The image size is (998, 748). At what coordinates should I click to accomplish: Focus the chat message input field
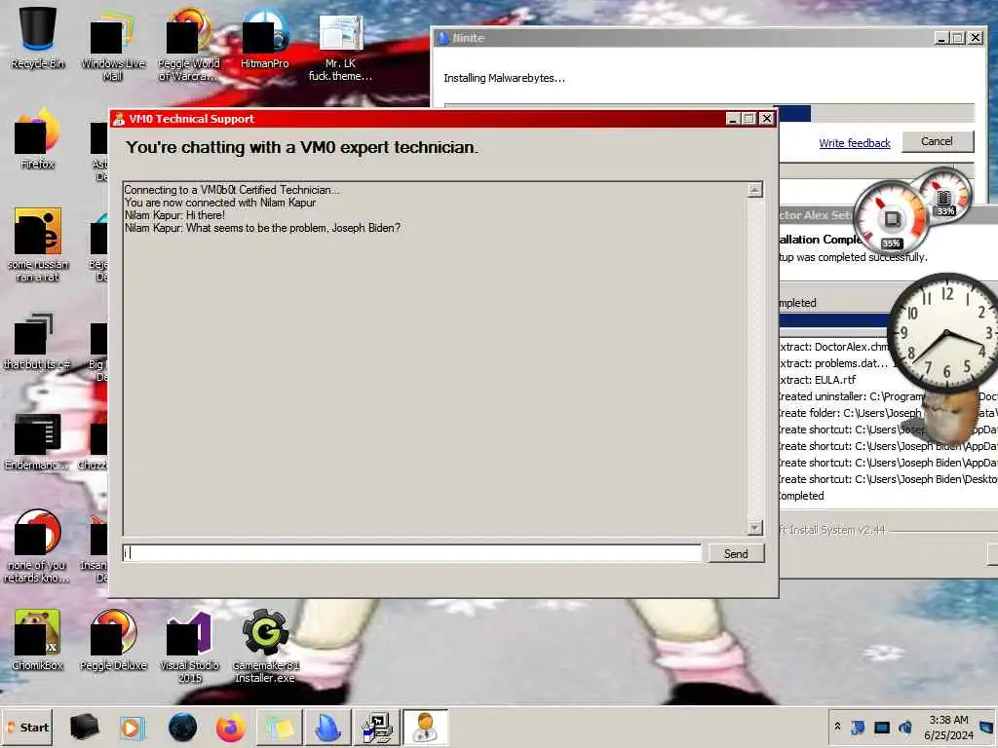412,553
